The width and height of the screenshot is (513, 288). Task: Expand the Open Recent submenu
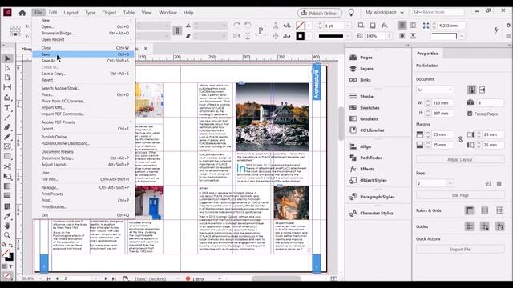click(x=83, y=39)
